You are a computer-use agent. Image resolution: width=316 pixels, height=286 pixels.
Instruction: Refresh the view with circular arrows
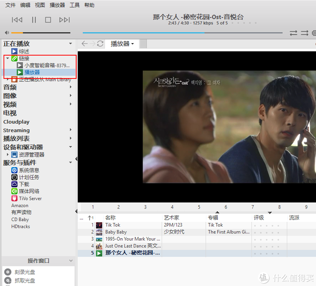(x=100, y=44)
